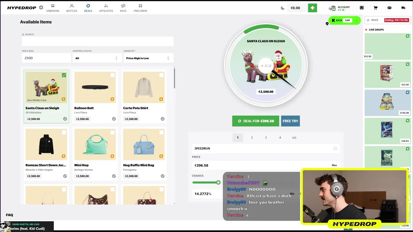413x232 pixels.
Task: Click the orange badge on the Balloon Belt card
Action: pyautogui.click(x=112, y=99)
